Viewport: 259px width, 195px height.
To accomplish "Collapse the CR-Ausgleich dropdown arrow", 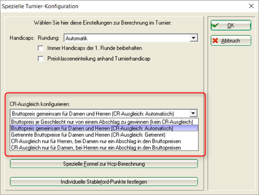I will (x=193, y=113).
